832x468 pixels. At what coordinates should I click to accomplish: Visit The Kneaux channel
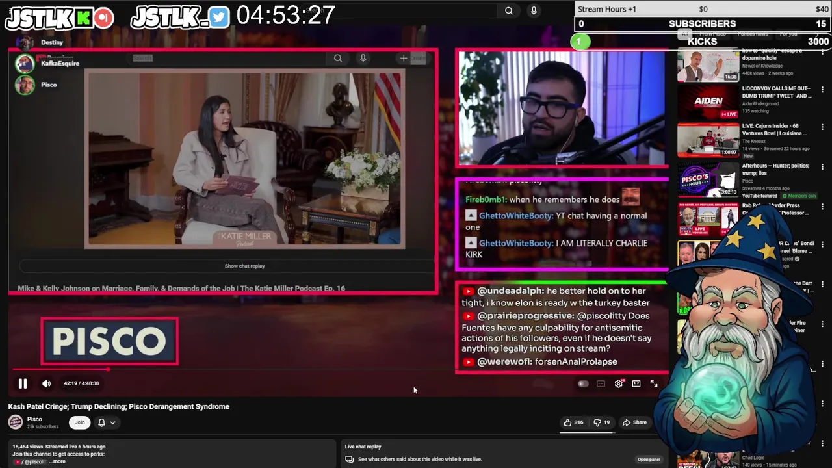754,141
